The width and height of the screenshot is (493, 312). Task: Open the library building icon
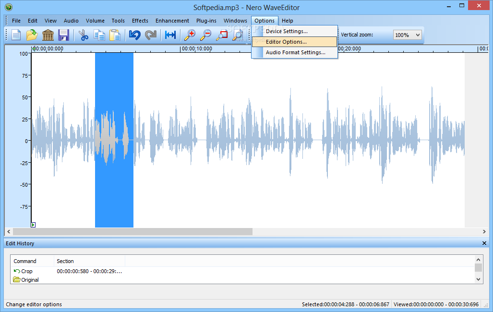point(48,35)
